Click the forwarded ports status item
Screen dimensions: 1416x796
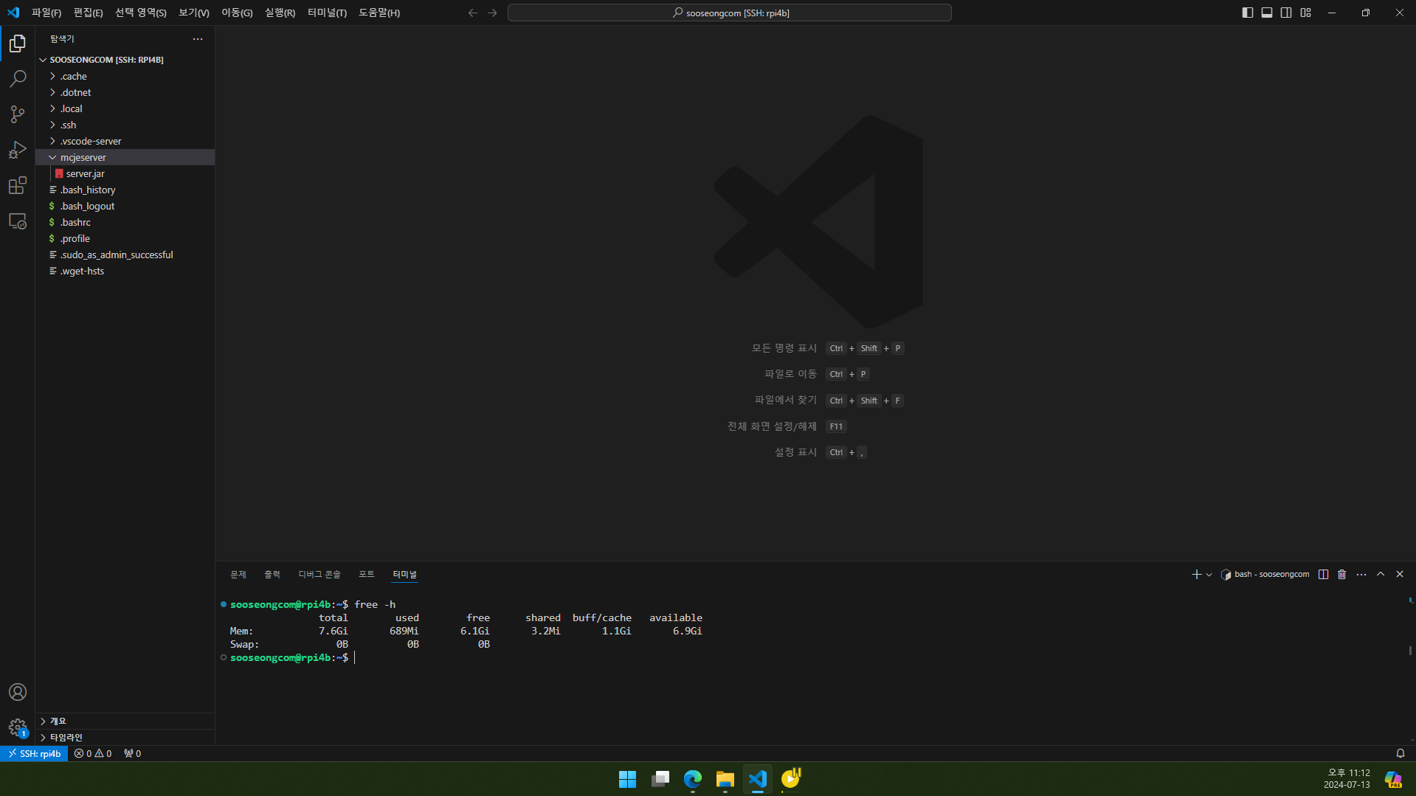(x=133, y=753)
